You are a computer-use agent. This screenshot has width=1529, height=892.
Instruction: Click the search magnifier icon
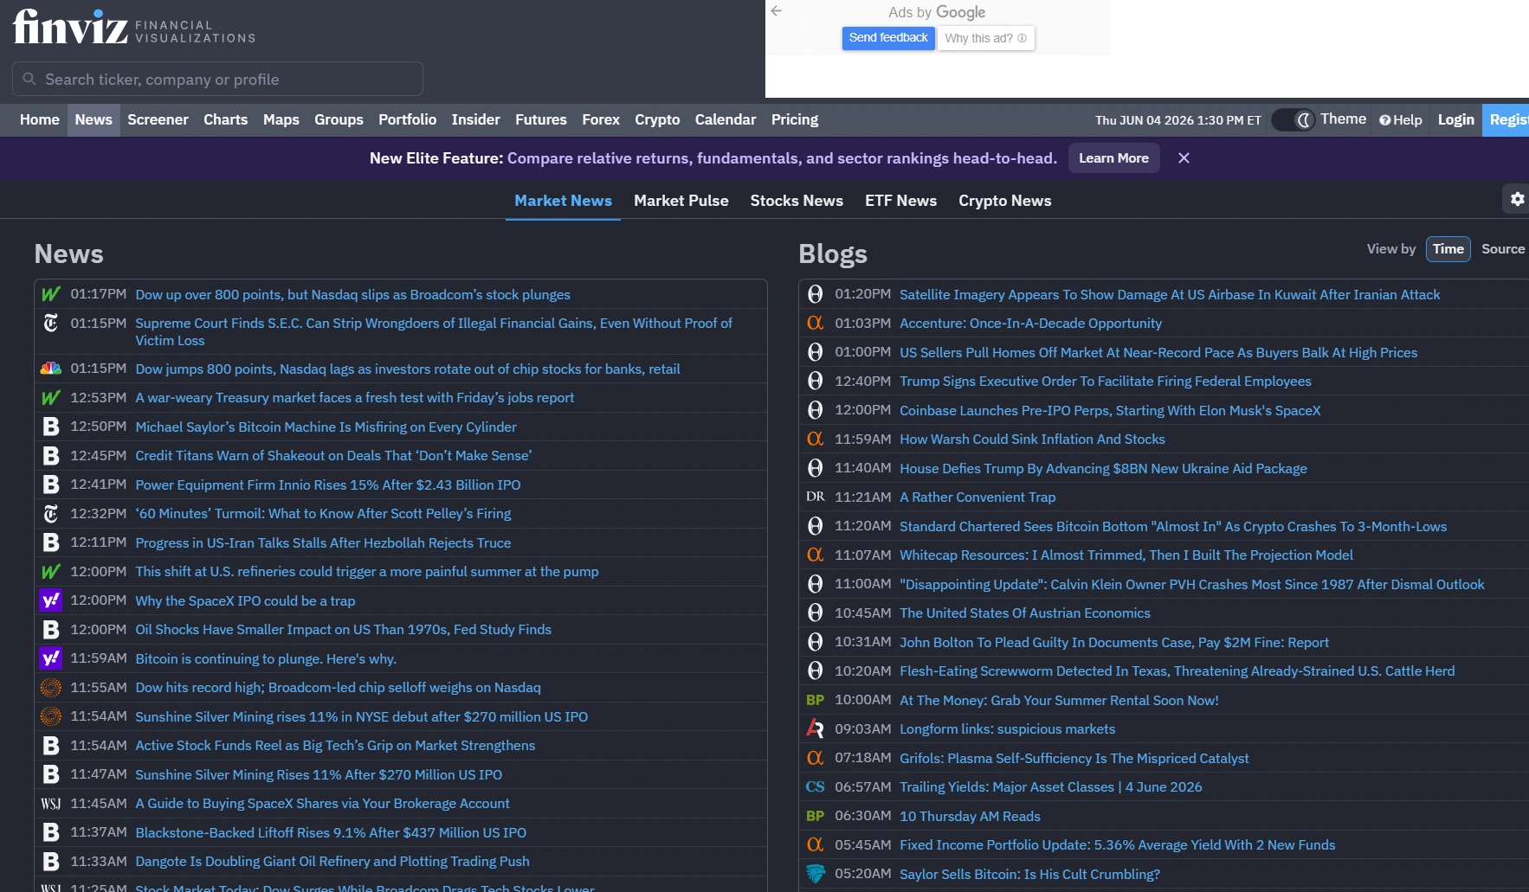point(29,79)
